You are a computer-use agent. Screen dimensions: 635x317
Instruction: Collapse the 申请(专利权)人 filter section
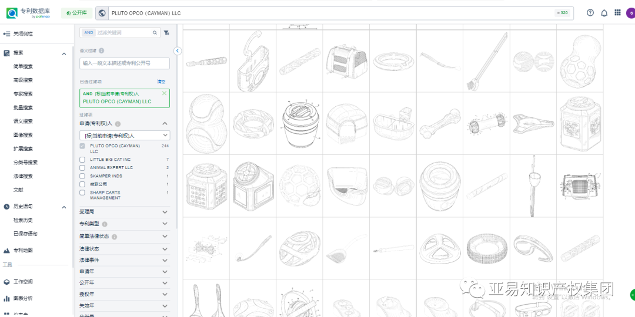pos(165,124)
